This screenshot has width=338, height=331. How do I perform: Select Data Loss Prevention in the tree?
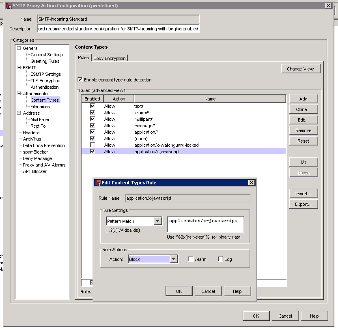[x=43, y=145]
